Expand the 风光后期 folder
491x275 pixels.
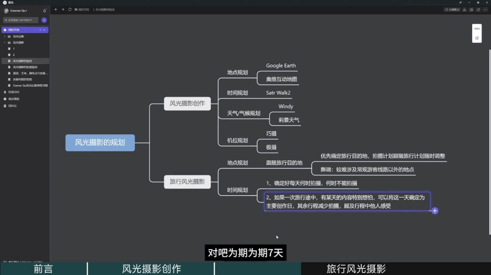click(4, 36)
